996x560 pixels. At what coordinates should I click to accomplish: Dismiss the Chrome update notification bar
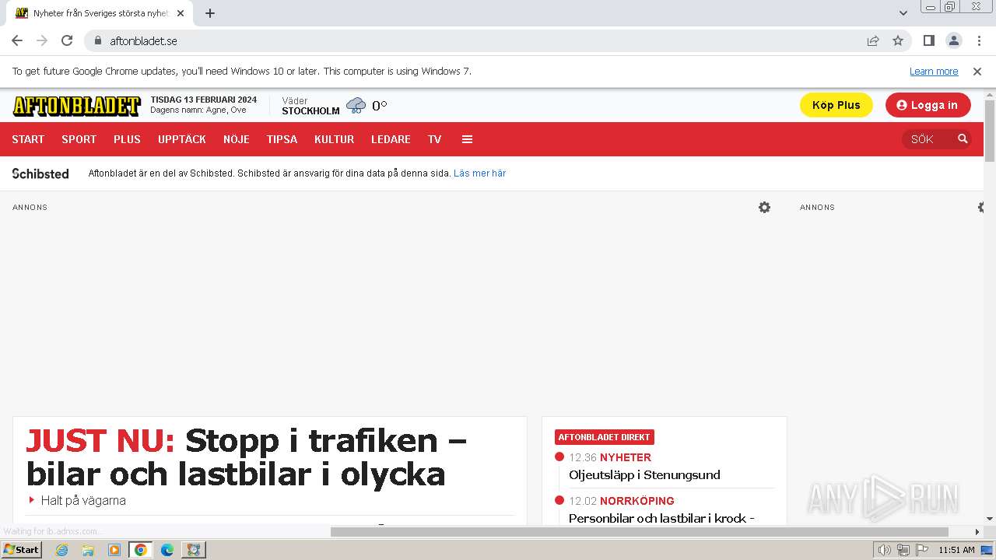(x=977, y=71)
